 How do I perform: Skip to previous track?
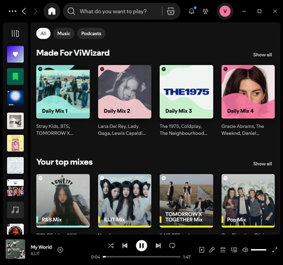(x=125, y=245)
